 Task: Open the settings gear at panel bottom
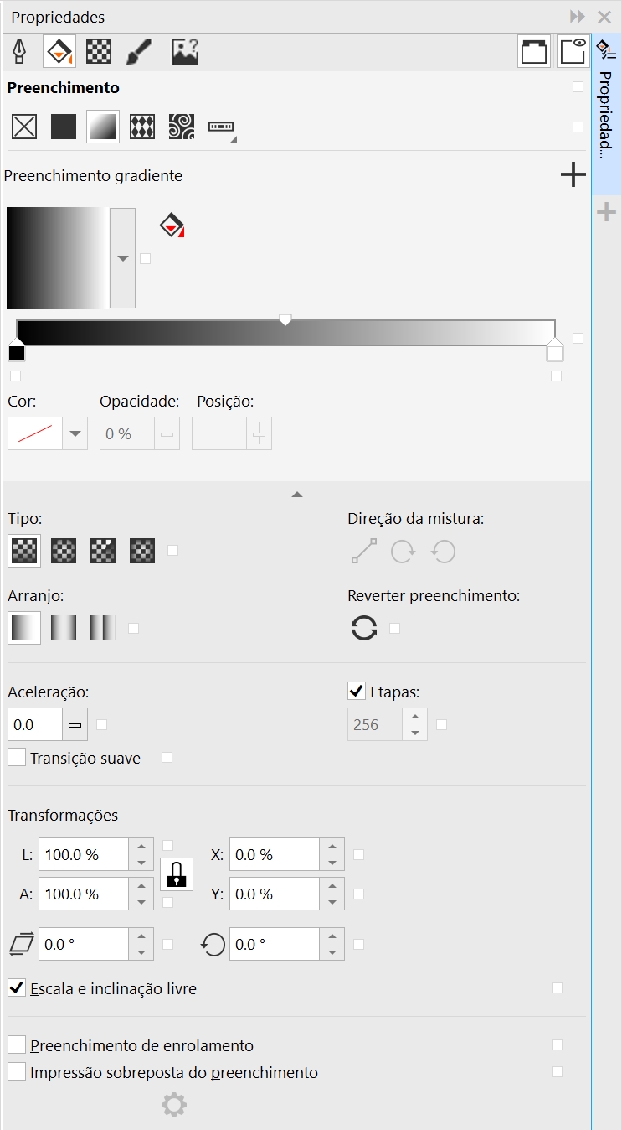[x=174, y=1106]
